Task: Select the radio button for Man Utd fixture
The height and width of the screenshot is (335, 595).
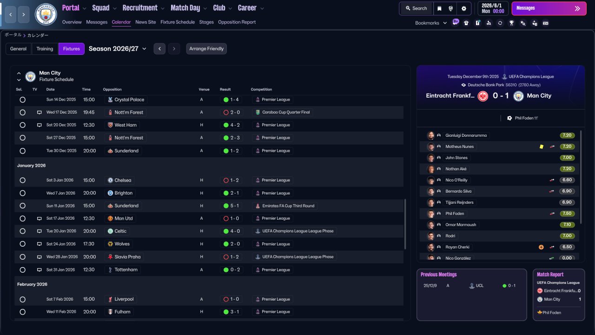Action: tap(22, 218)
